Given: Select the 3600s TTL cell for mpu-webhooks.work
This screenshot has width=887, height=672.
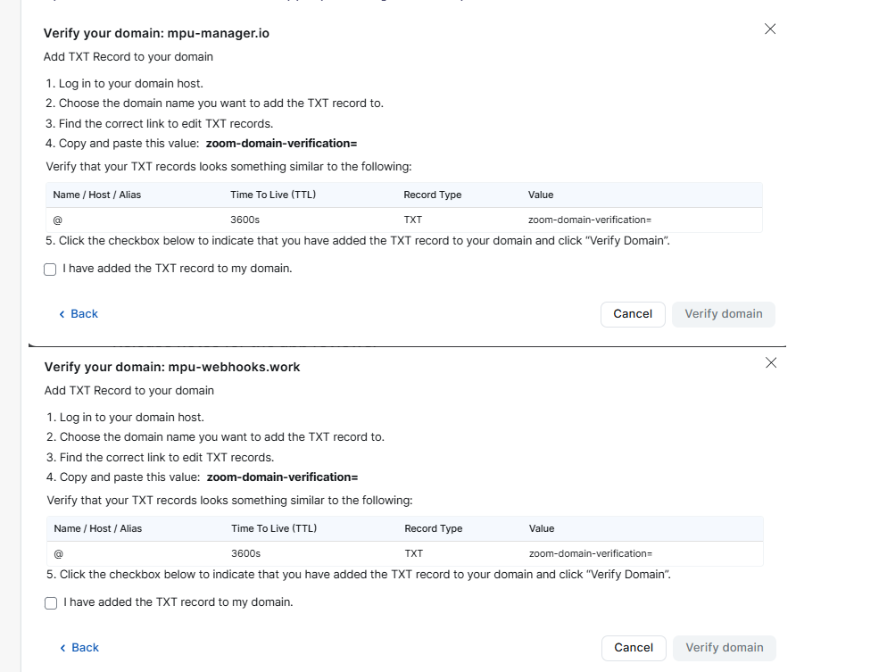Looking at the screenshot, I should coord(245,553).
